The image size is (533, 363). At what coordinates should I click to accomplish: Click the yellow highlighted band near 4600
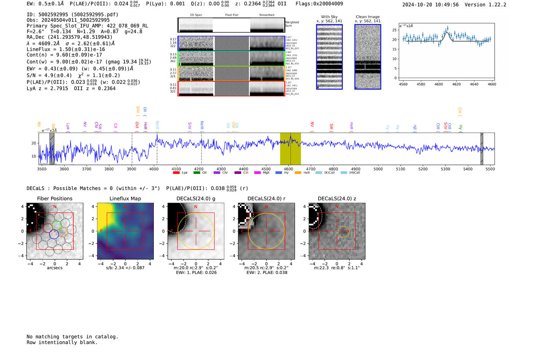[290, 149]
